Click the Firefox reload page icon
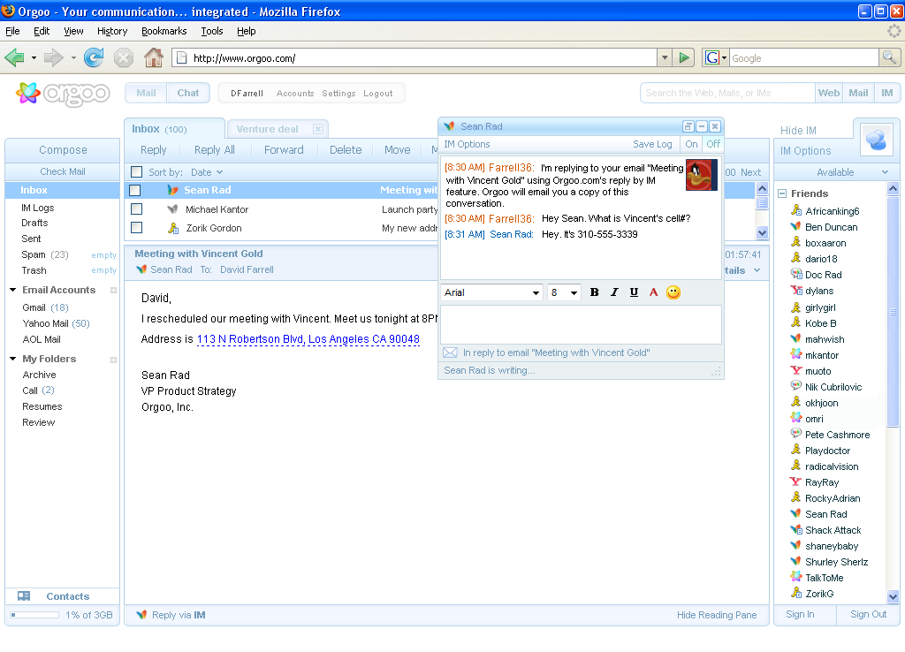This screenshot has height=652, width=905. click(x=93, y=58)
